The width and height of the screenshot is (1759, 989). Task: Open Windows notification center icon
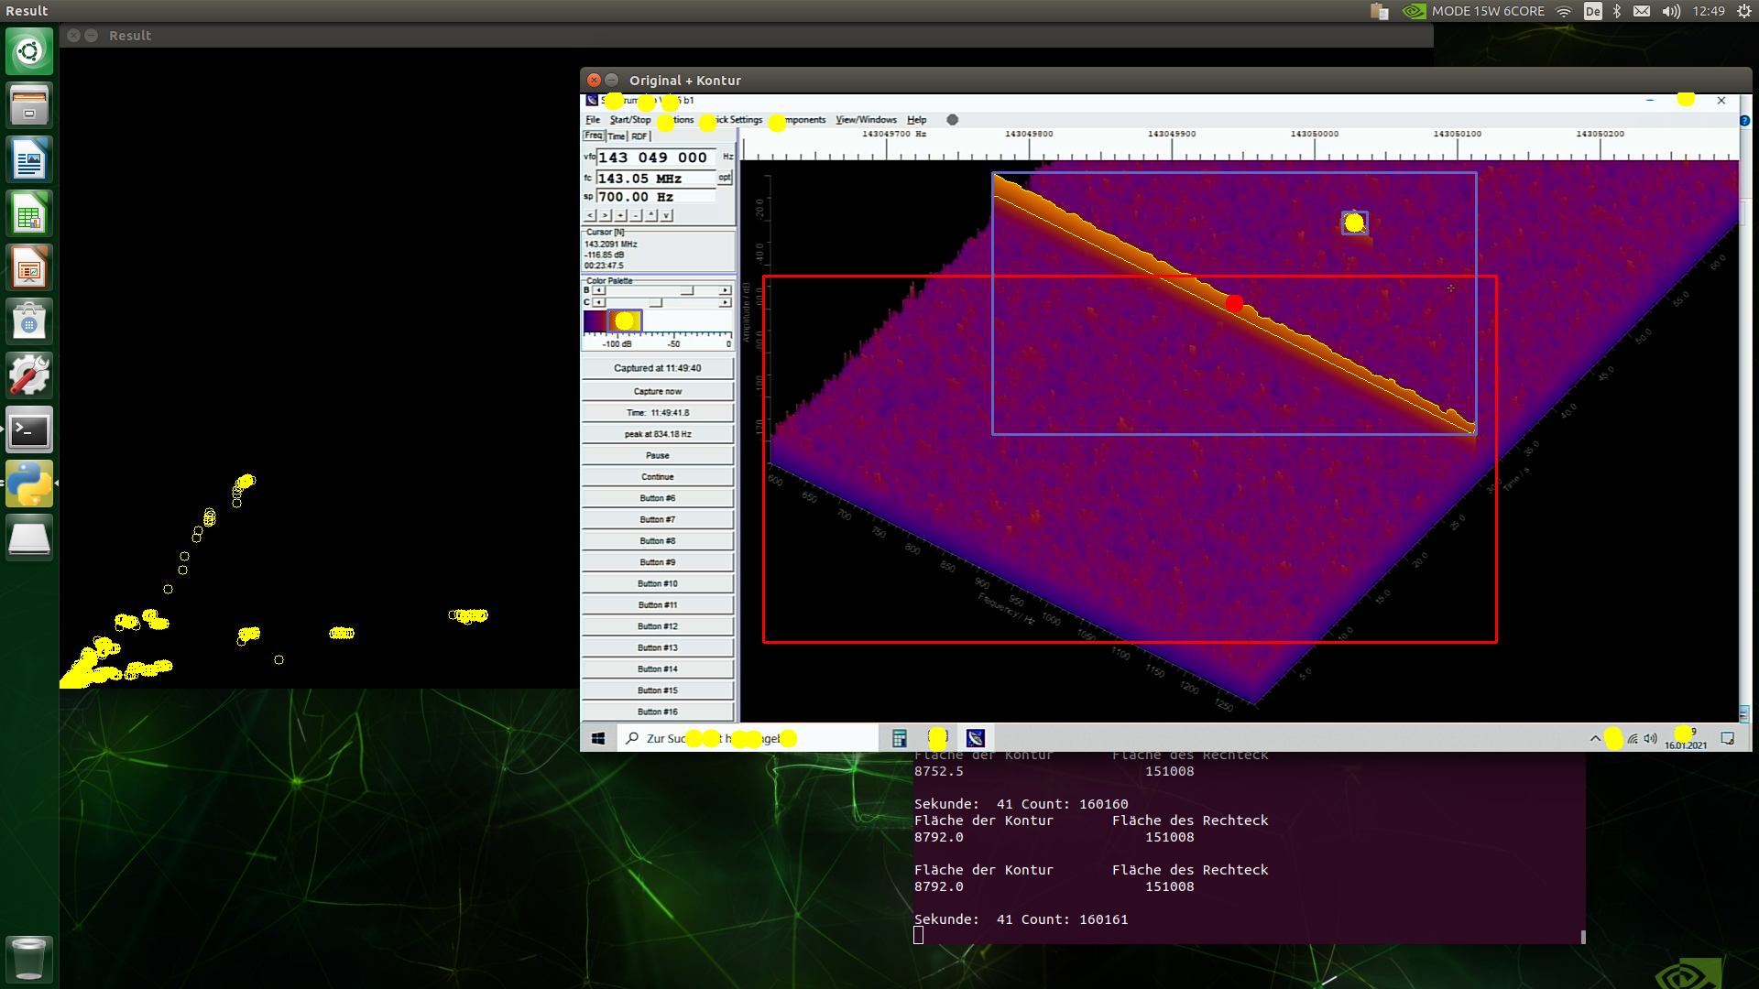click(1728, 738)
